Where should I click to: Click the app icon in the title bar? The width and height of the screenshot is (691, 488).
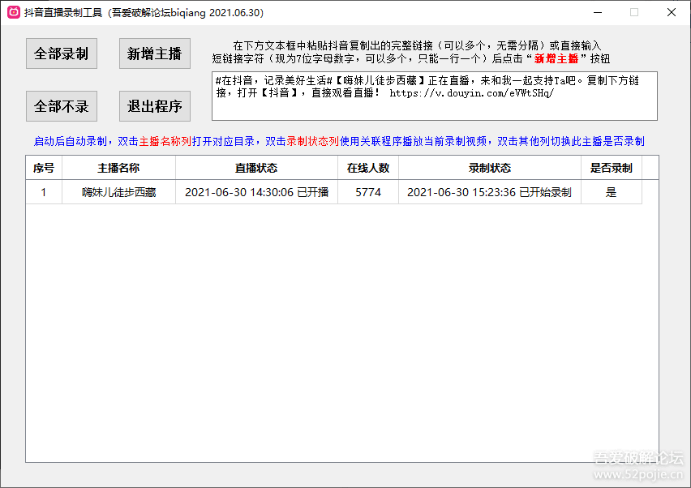click(14, 12)
